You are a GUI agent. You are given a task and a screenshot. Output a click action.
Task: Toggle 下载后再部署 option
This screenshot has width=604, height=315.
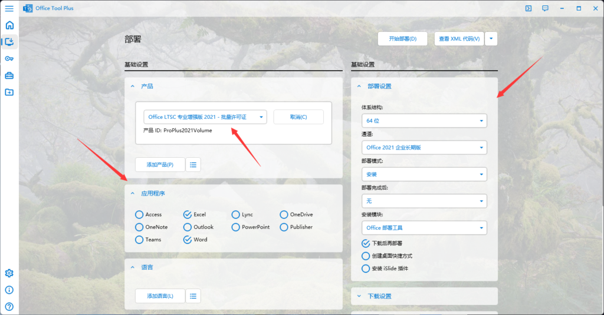[382, 243]
